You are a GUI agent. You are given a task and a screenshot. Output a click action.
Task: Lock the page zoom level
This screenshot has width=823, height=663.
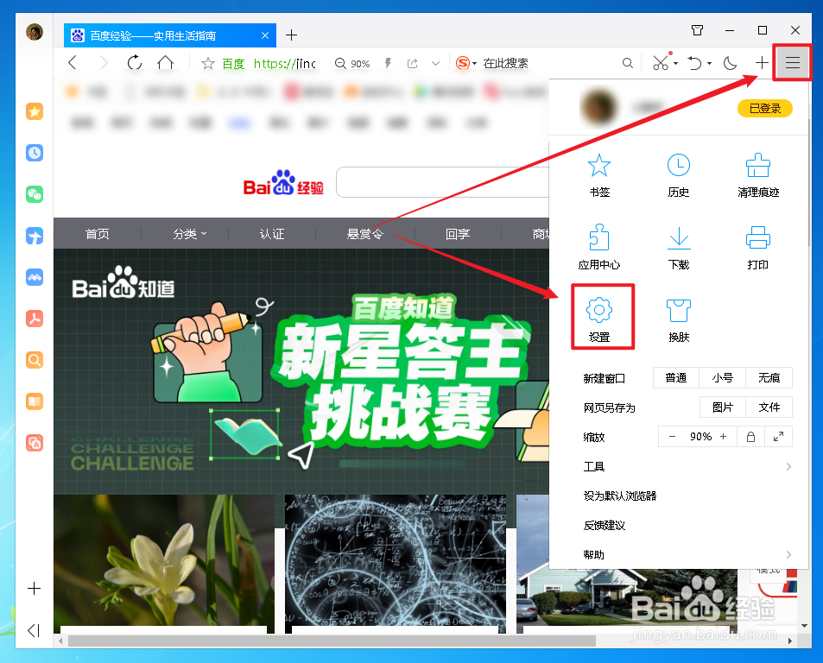pyautogui.click(x=750, y=436)
